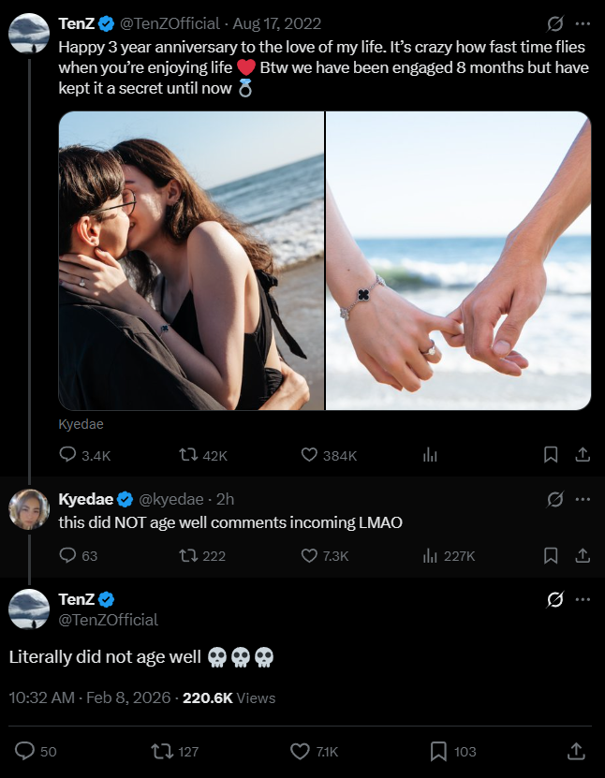605x778 pixels.
Task: Reply to Kyedae's comment with 63 replies
Action: [x=67, y=555]
